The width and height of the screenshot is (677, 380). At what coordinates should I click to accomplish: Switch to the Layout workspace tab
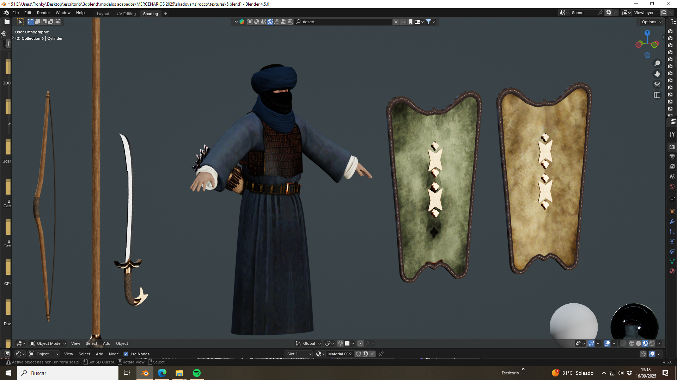click(x=103, y=14)
